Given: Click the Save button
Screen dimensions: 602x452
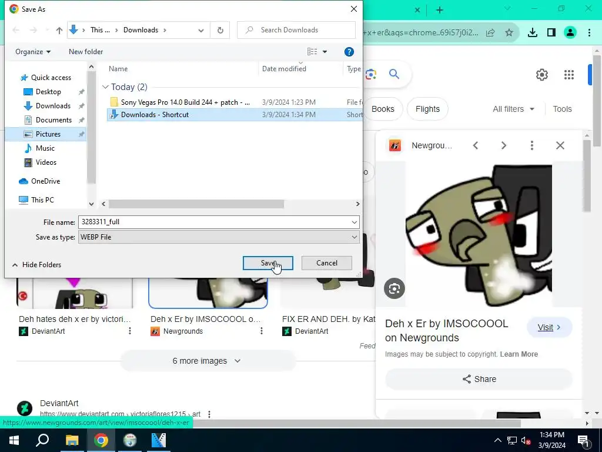Looking at the screenshot, I should (x=268, y=263).
